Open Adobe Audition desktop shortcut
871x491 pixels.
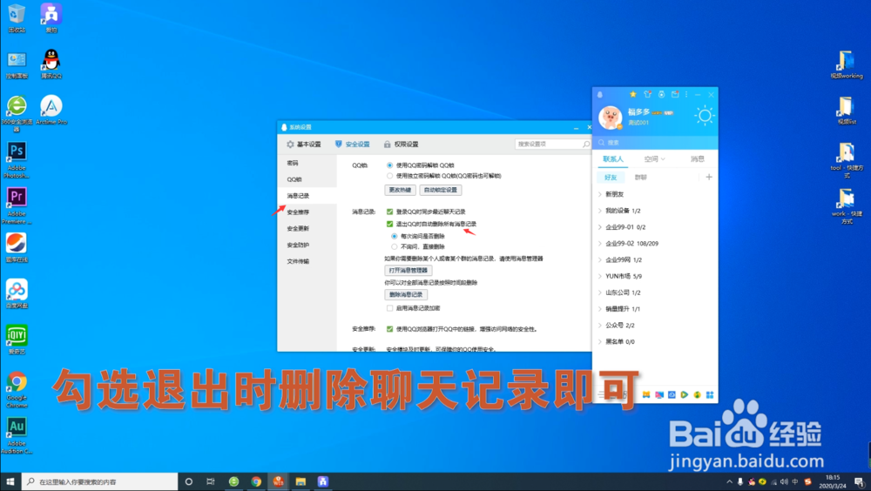(x=17, y=435)
